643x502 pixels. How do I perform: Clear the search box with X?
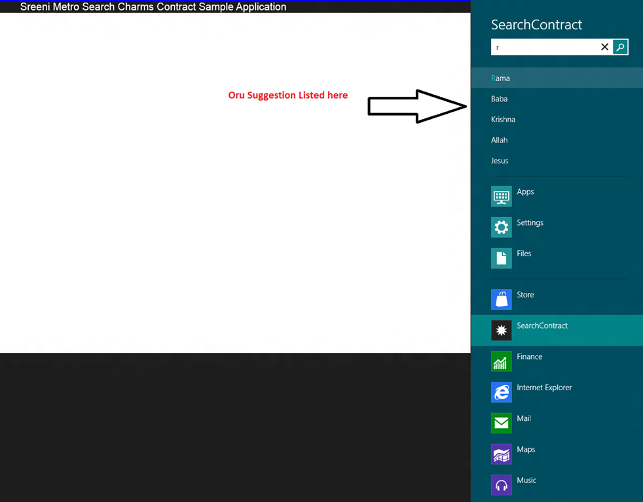[x=604, y=47]
